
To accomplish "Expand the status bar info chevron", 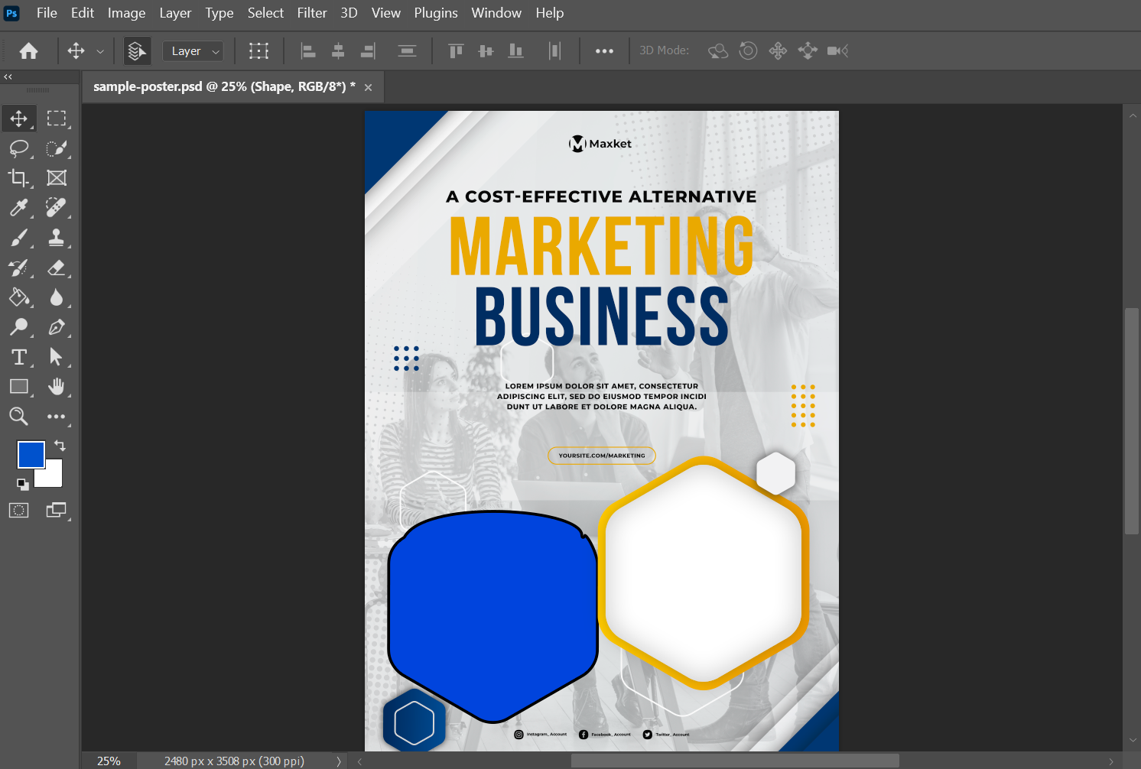I will (x=338, y=761).
